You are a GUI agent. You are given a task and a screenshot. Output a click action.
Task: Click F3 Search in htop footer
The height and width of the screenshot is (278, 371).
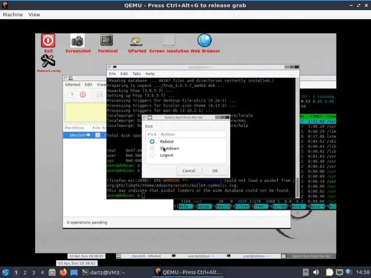click(x=221, y=206)
